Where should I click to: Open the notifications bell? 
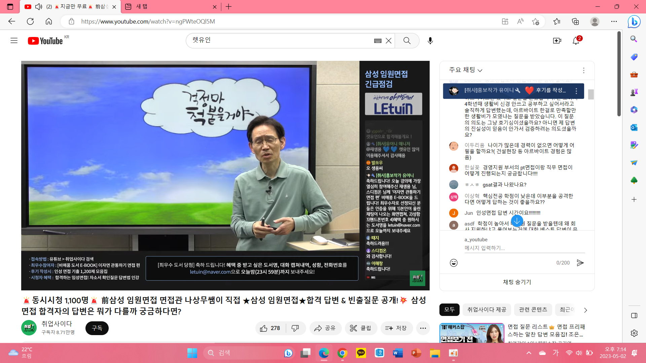(576, 41)
